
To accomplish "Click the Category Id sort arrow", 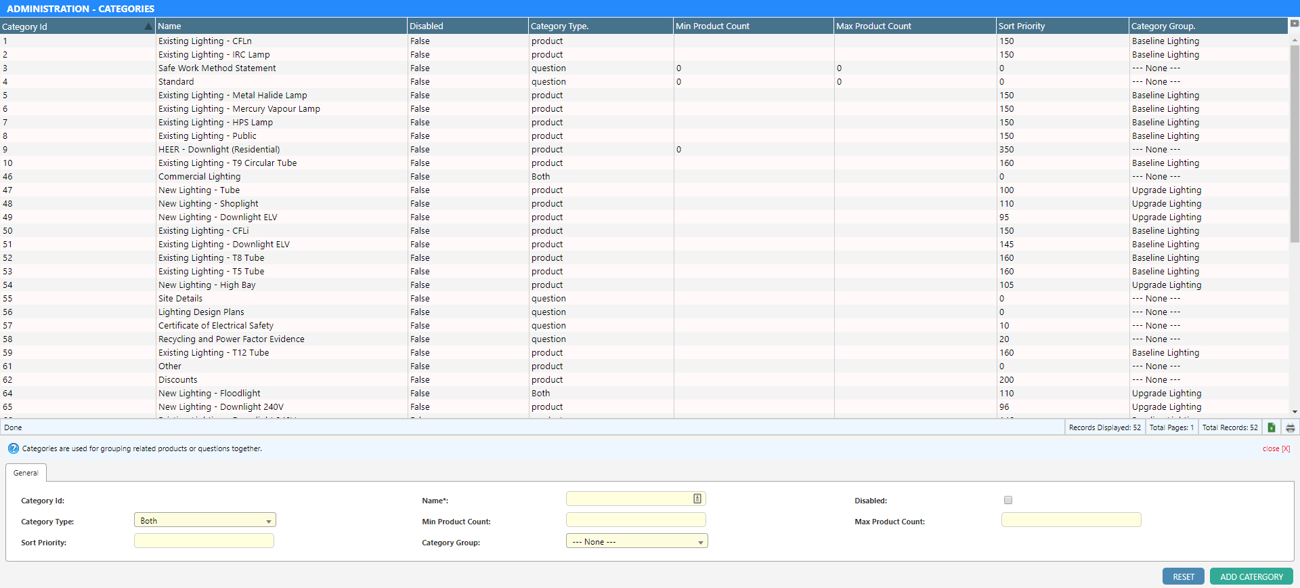I will click(x=148, y=26).
